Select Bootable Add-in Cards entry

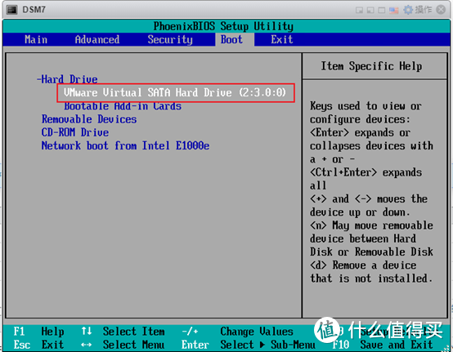123,106
